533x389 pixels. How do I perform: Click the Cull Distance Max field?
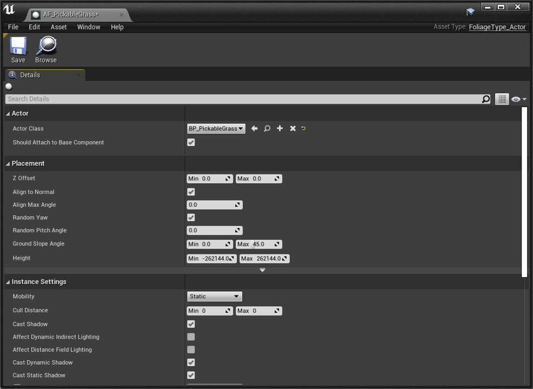[259, 311]
